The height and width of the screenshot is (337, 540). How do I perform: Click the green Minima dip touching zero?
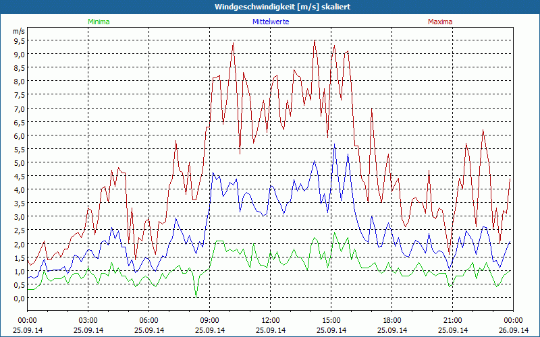click(x=196, y=297)
